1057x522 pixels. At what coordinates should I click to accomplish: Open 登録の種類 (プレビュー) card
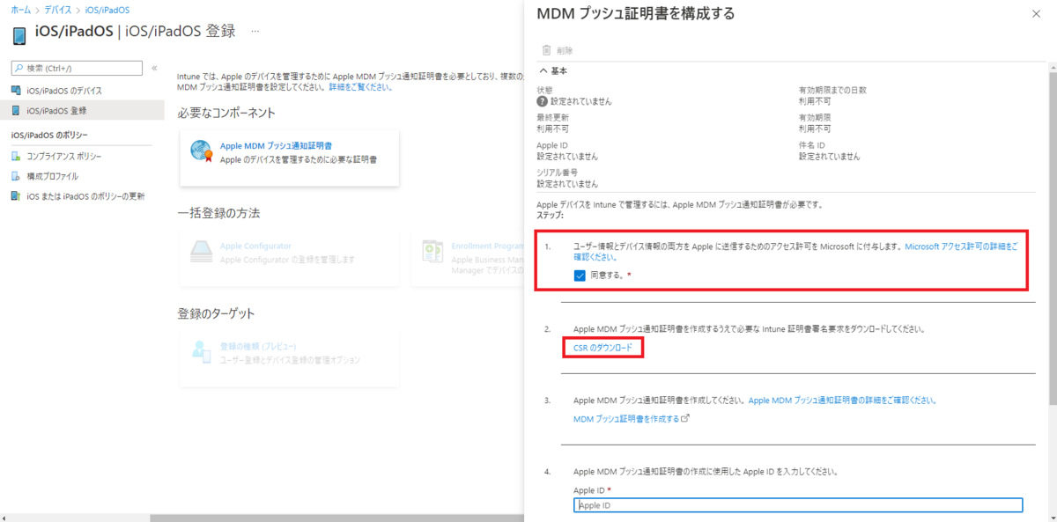(289, 359)
